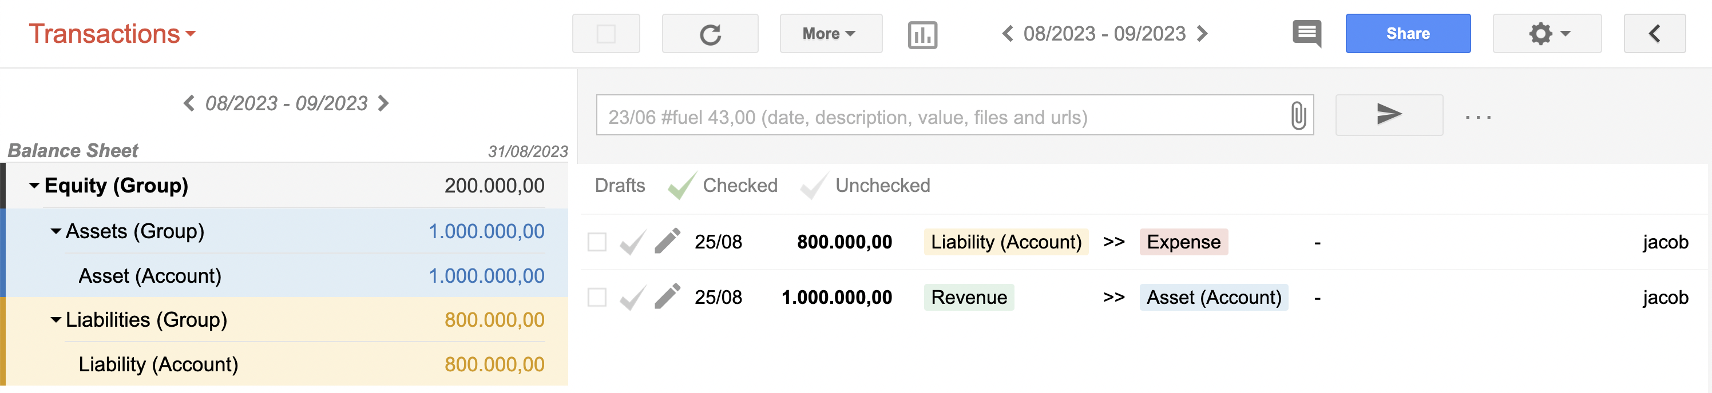Image resolution: width=1712 pixels, height=393 pixels.
Task: Edit the 800.000,00 transaction with pencil icon
Action: pyautogui.click(x=668, y=242)
